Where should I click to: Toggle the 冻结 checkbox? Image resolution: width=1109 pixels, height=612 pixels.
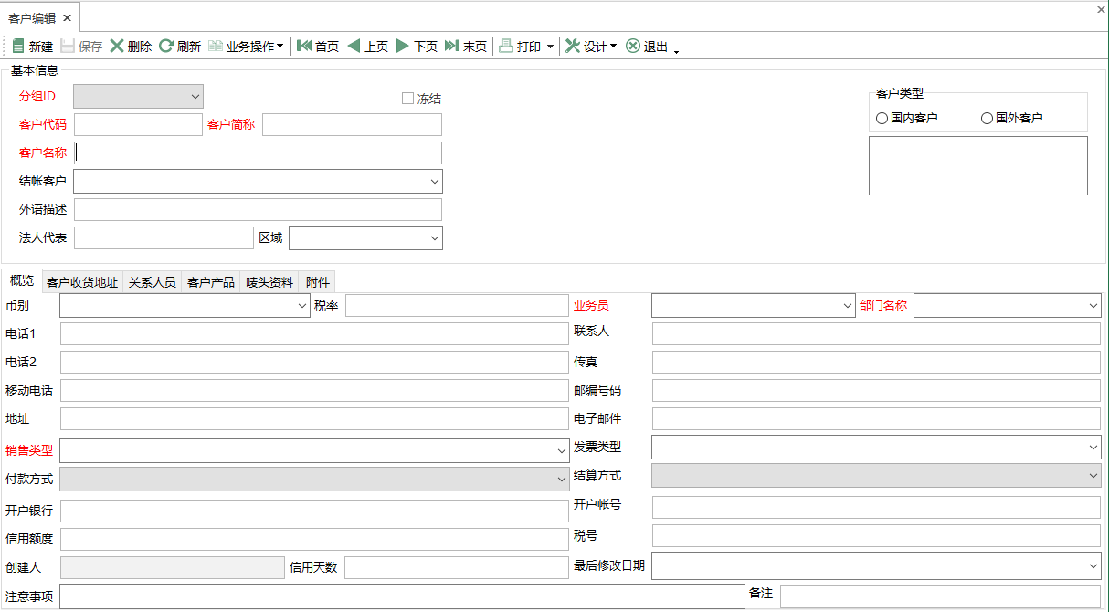tap(408, 99)
